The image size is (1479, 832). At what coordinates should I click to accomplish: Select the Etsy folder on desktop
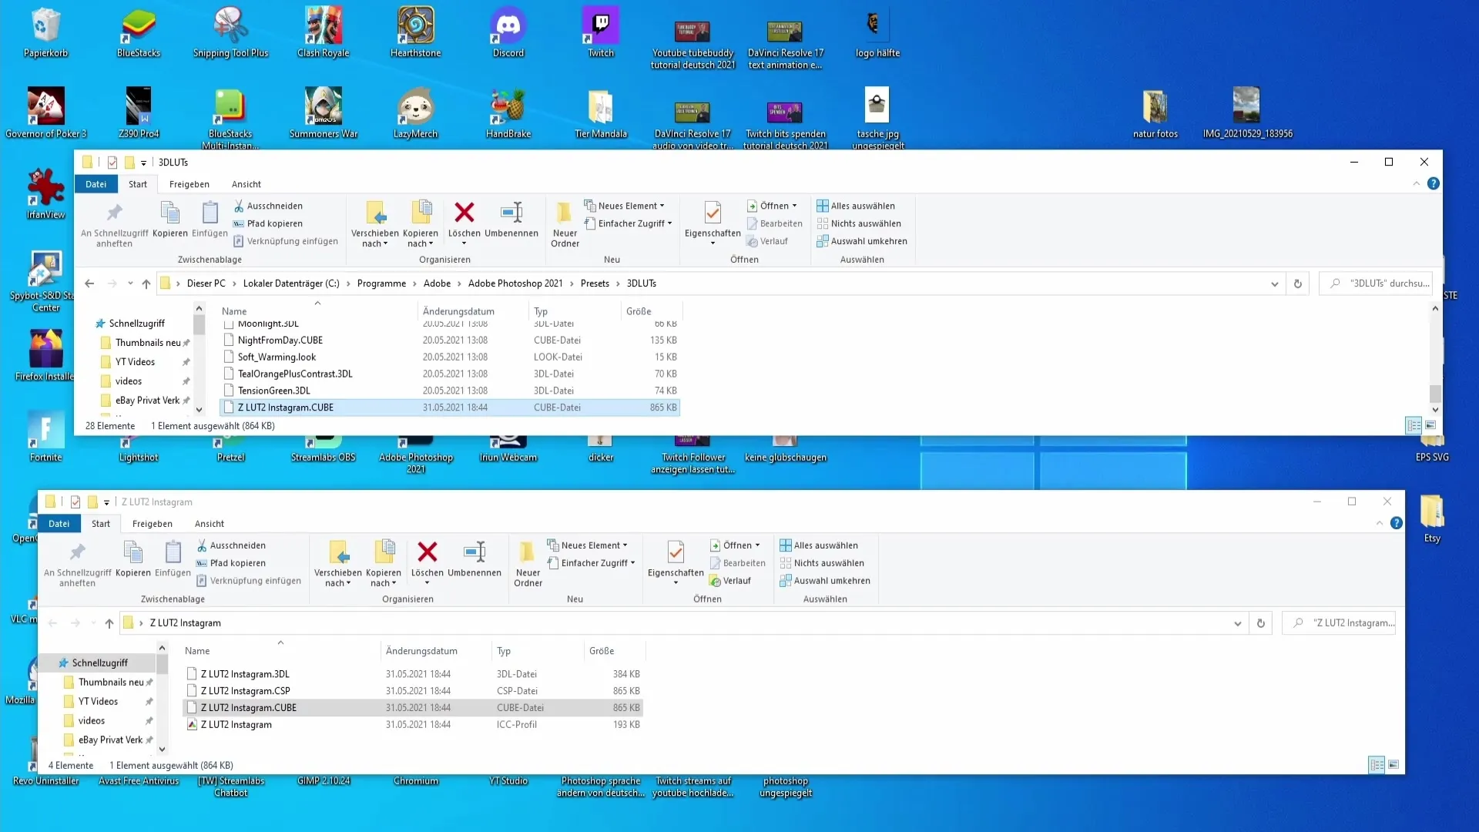tap(1432, 518)
